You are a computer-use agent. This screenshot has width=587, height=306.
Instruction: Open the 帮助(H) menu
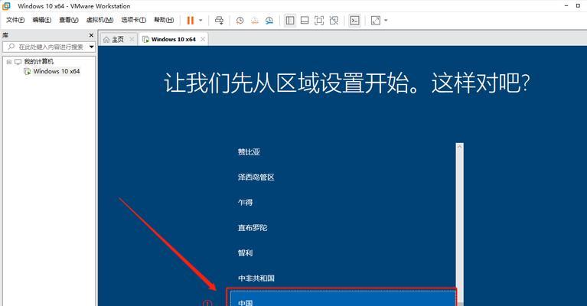(x=164, y=20)
